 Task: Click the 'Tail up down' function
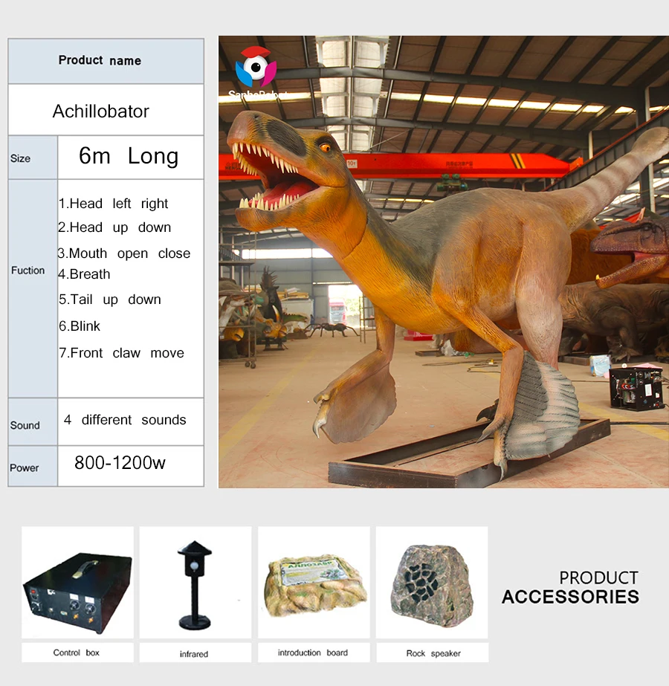tap(110, 300)
